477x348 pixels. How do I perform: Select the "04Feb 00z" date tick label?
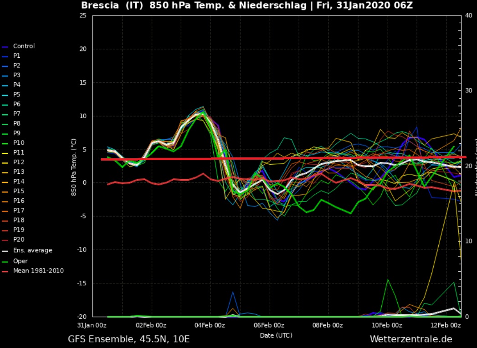click(x=210, y=326)
